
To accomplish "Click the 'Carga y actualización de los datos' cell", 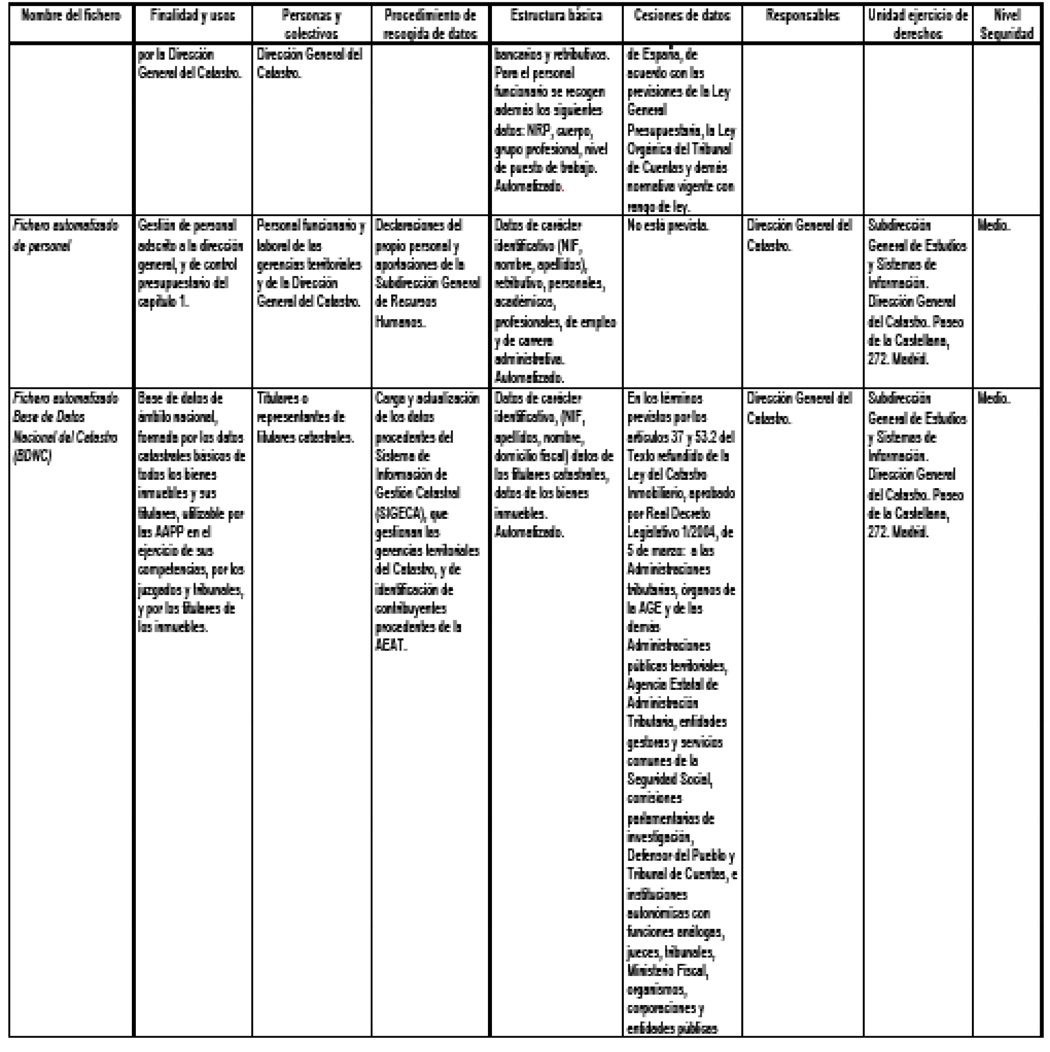I will pos(430,712).
